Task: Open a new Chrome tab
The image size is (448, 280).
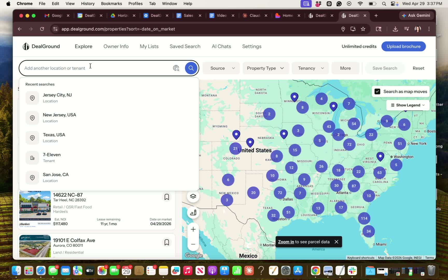Action: [x=376, y=16]
